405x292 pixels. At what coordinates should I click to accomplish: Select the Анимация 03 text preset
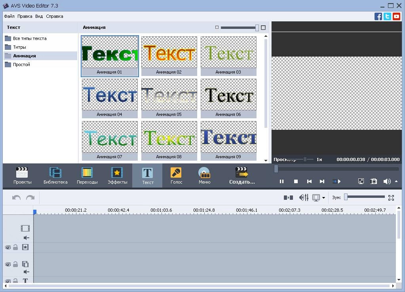coord(228,56)
